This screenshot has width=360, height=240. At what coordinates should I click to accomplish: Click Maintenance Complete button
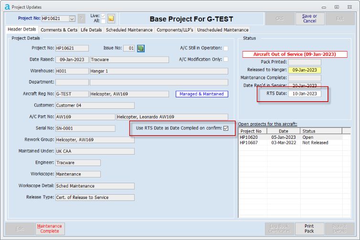point(50,229)
